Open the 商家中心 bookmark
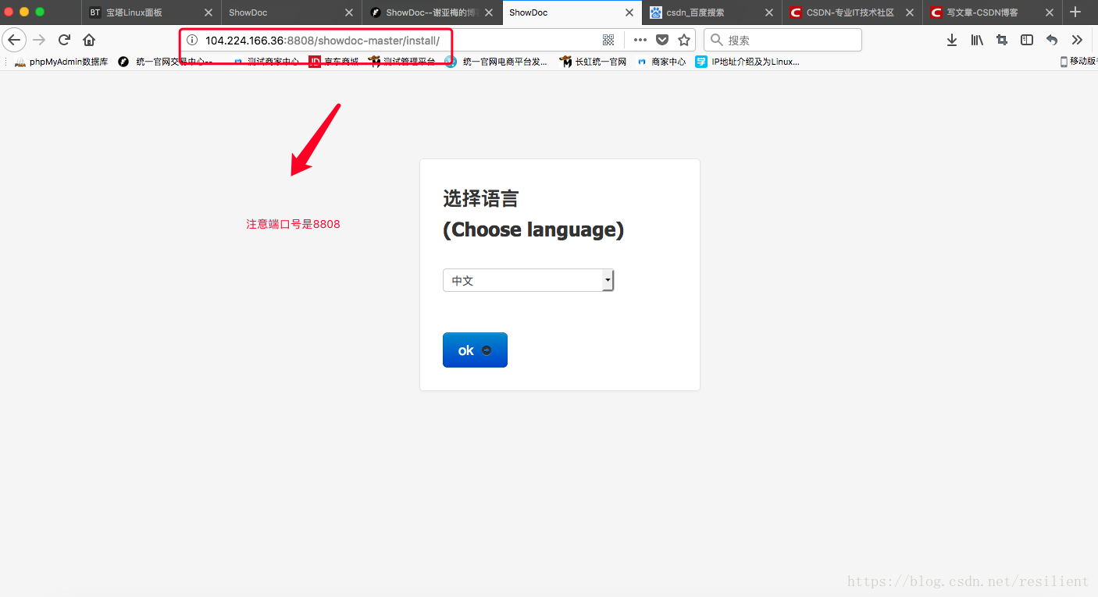Image resolution: width=1098 pixels, height=597 pixels. pos(661,62)
